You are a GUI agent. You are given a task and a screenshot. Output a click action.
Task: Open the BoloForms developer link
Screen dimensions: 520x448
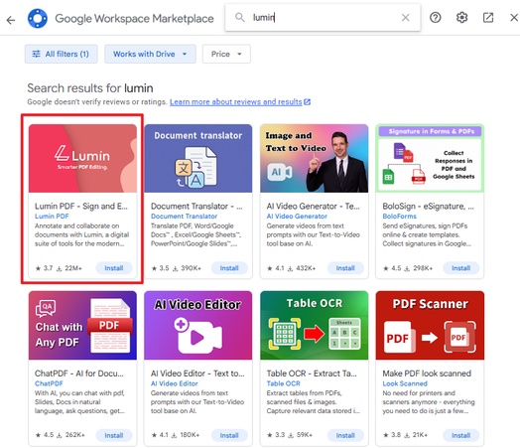pyautogui.click(x=399, y=216)
